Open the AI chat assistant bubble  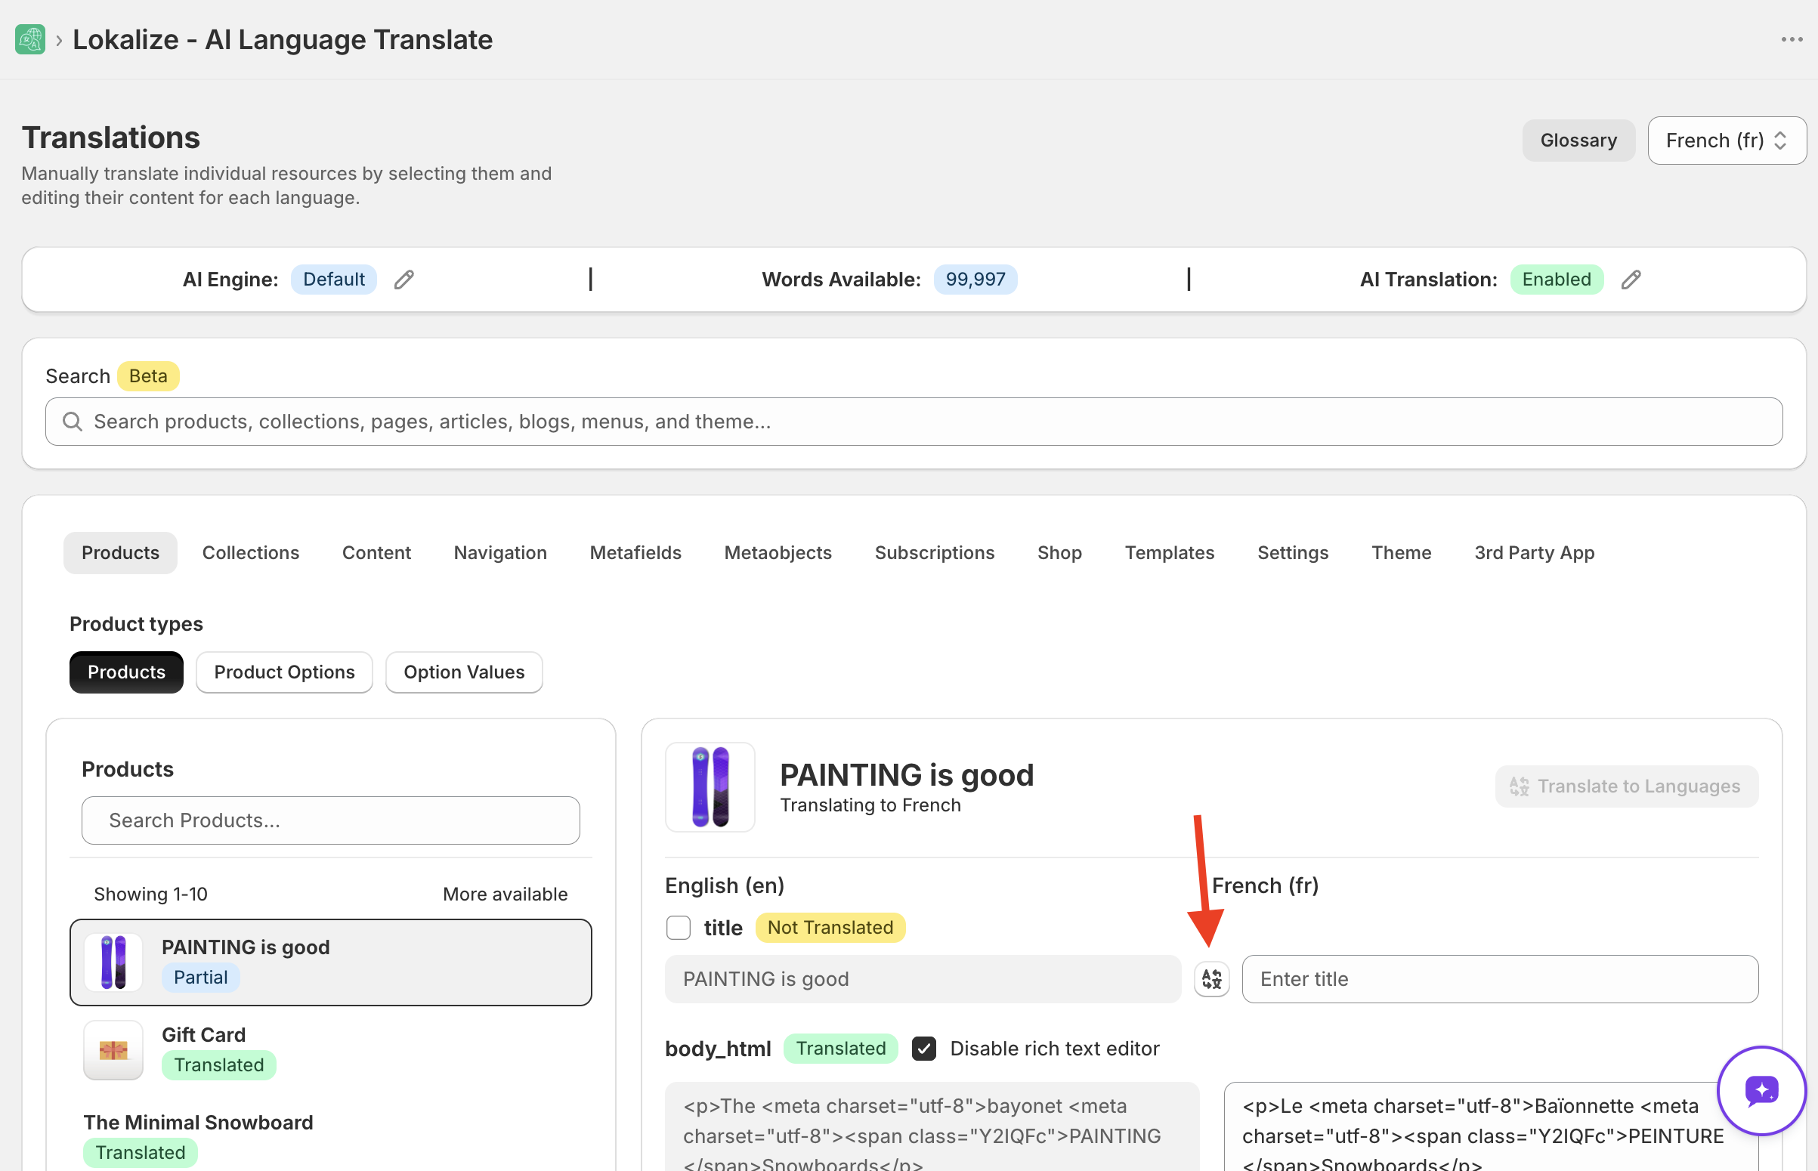pyautogui.click(x=1761, y=1090)
